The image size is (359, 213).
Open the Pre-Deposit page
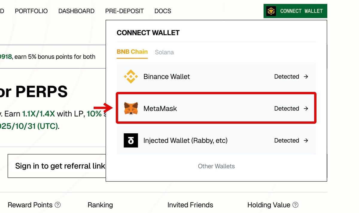[x=124, y=11]
